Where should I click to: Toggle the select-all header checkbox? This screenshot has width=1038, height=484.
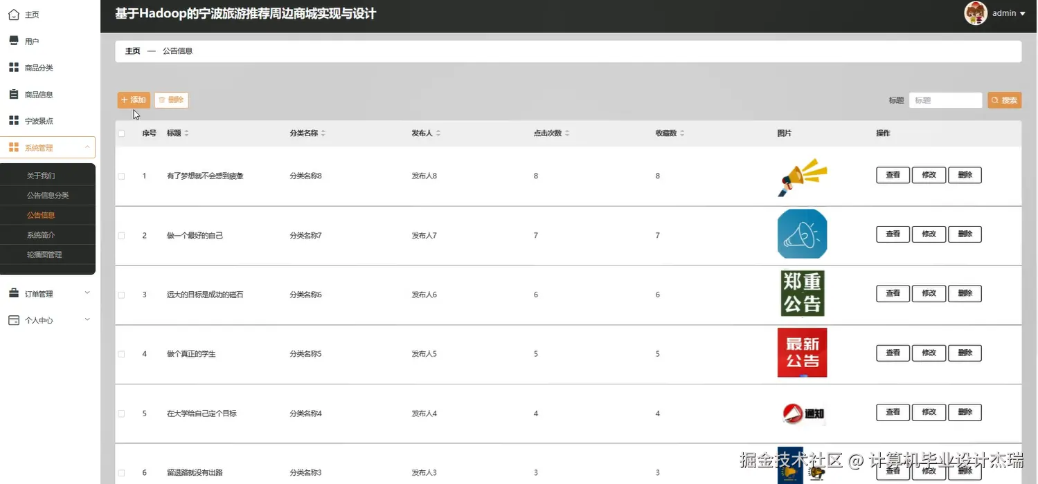click(x=121, y=133)
